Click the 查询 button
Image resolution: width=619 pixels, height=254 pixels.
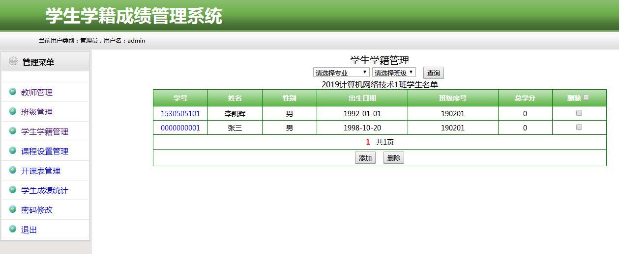click(434, 73)
